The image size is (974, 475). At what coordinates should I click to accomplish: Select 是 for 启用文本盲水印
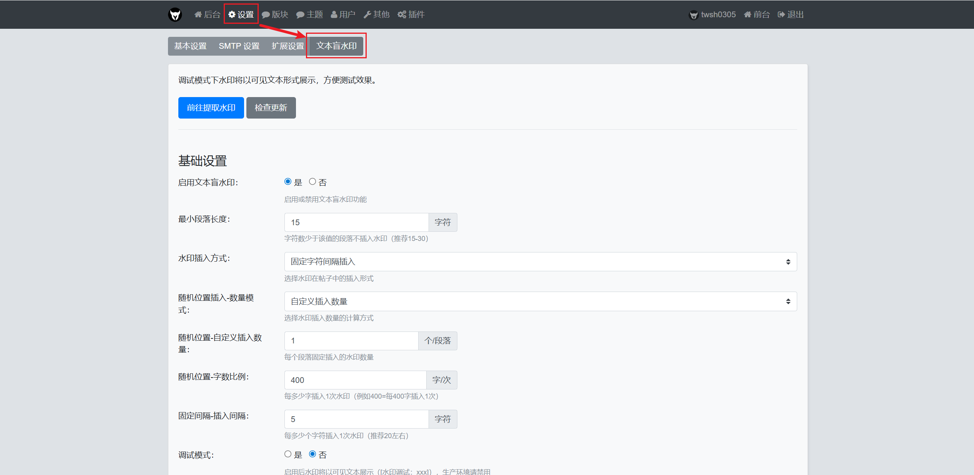288,181
